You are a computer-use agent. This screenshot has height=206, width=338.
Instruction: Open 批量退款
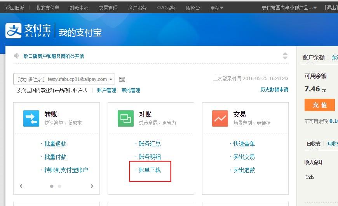pyautogui.click(x=56, y=144)
